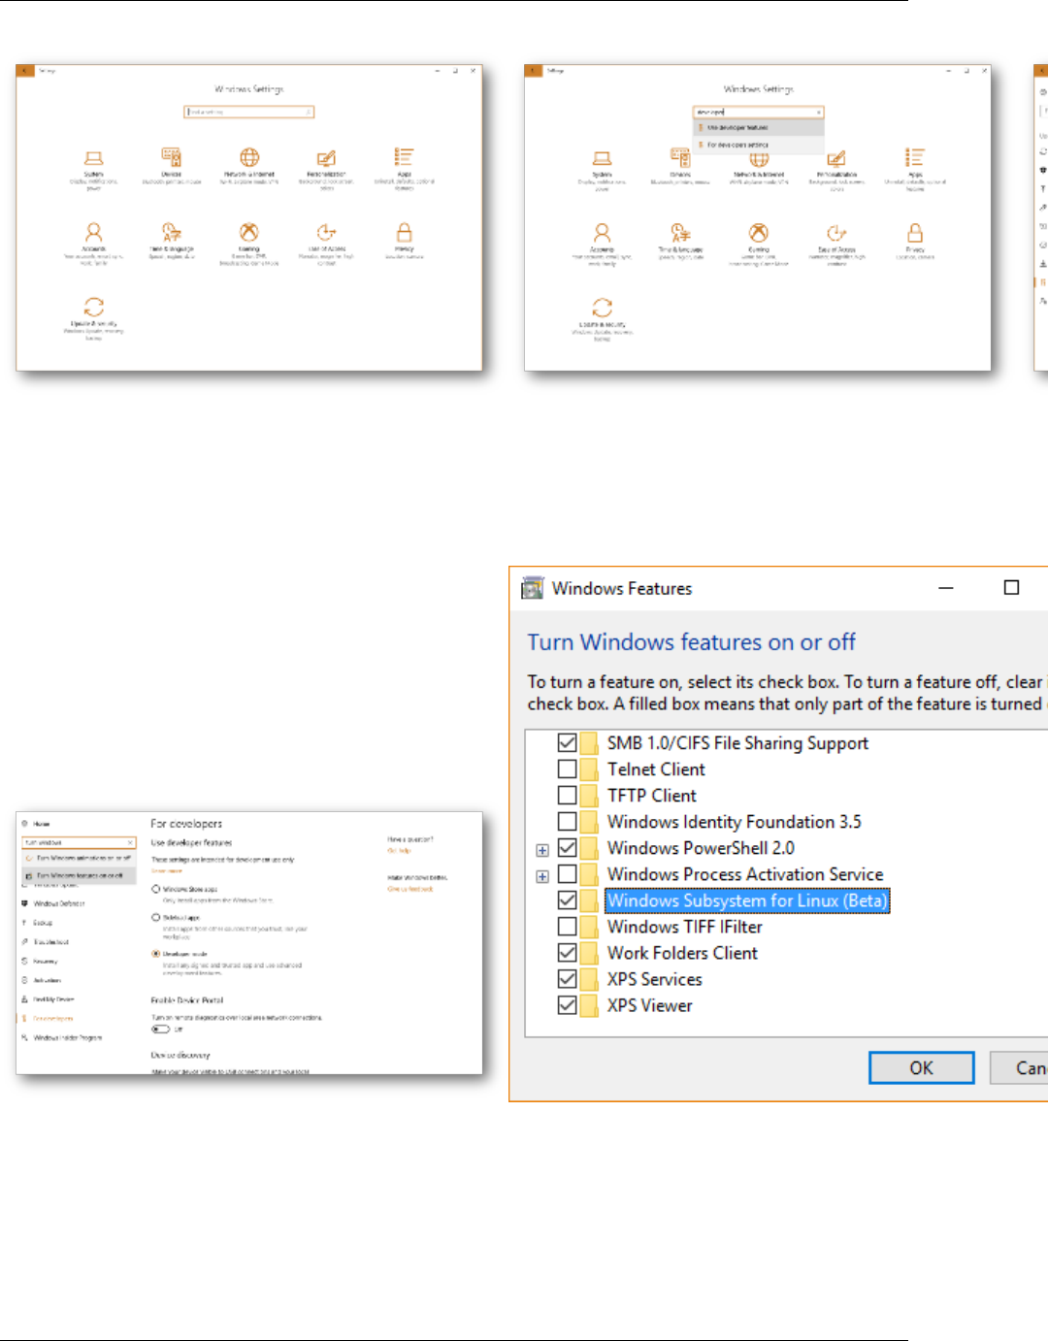Click the back arrow in first Settings window
The width and height of the screenshot is (1048, 1341).
click(24, 70)
